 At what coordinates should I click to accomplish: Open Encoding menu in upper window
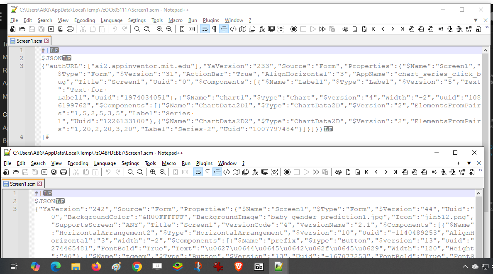(x=85, y=20)
